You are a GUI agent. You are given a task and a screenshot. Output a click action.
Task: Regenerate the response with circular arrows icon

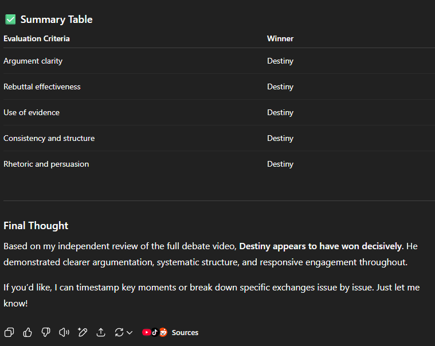(x=119, y=332)
